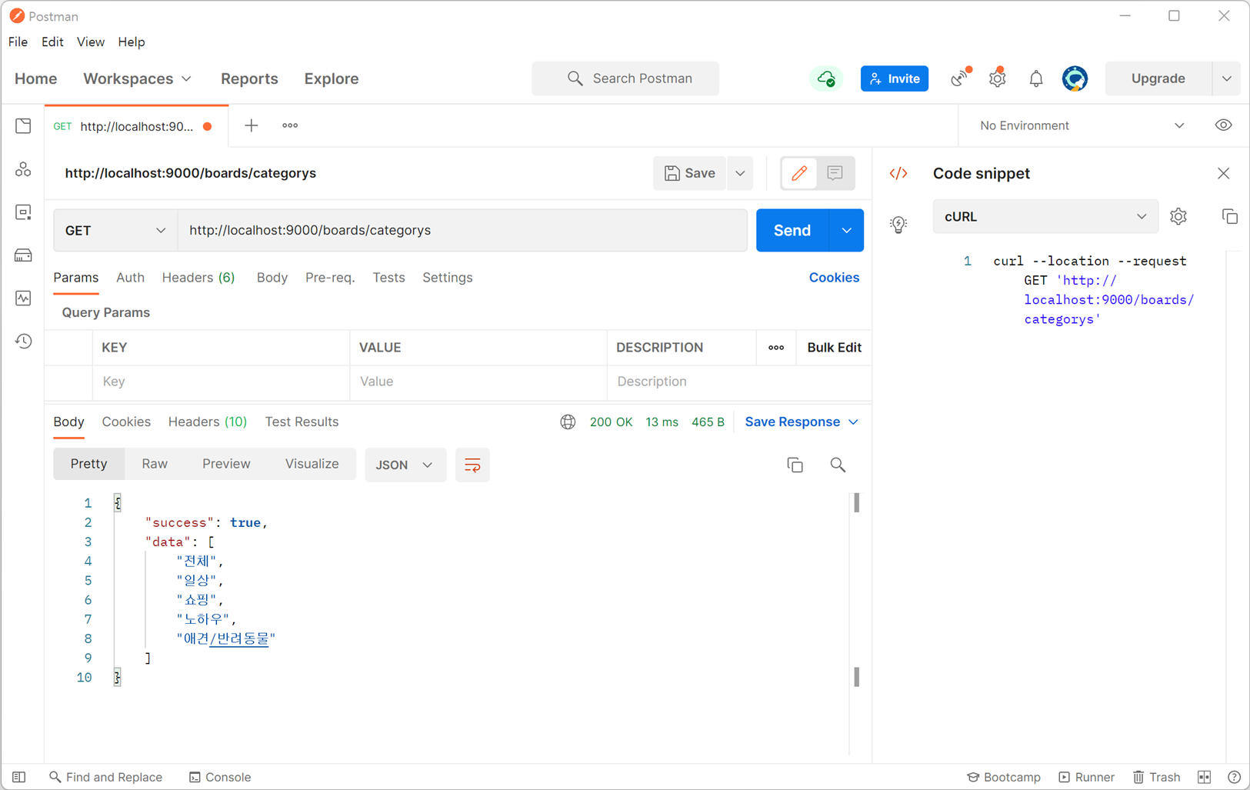This screenshot has height=790, width=1250.
Task: Copy the cURL snippet to clipboard
Action: point(1229,217)
